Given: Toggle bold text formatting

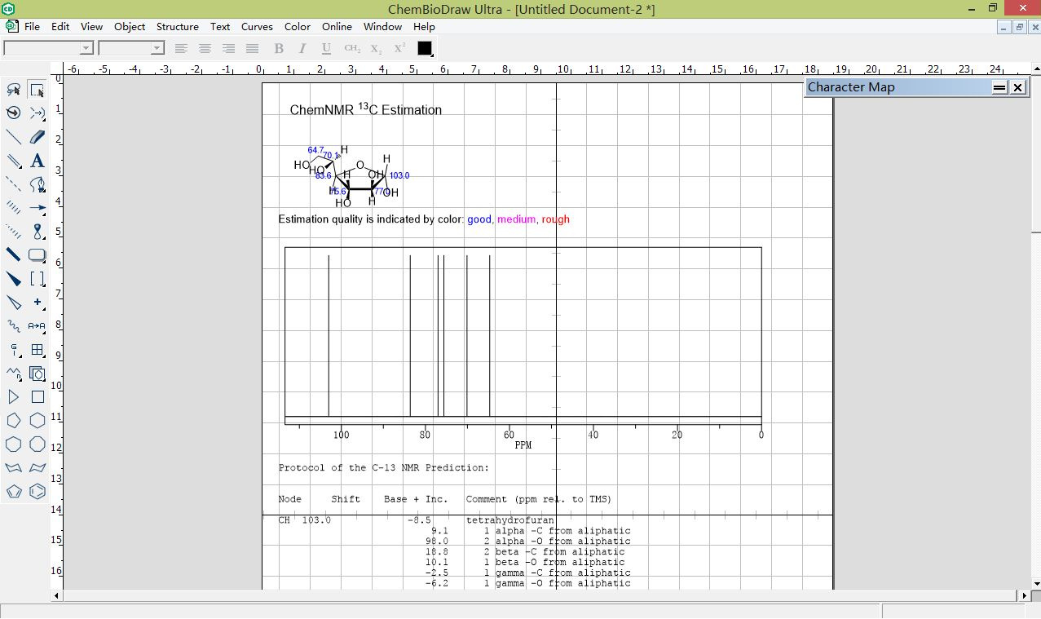Looking at the screenshot, I should (279, 48).
